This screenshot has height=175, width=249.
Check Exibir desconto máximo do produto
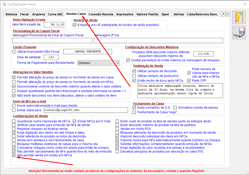click(x=117, y=125)
